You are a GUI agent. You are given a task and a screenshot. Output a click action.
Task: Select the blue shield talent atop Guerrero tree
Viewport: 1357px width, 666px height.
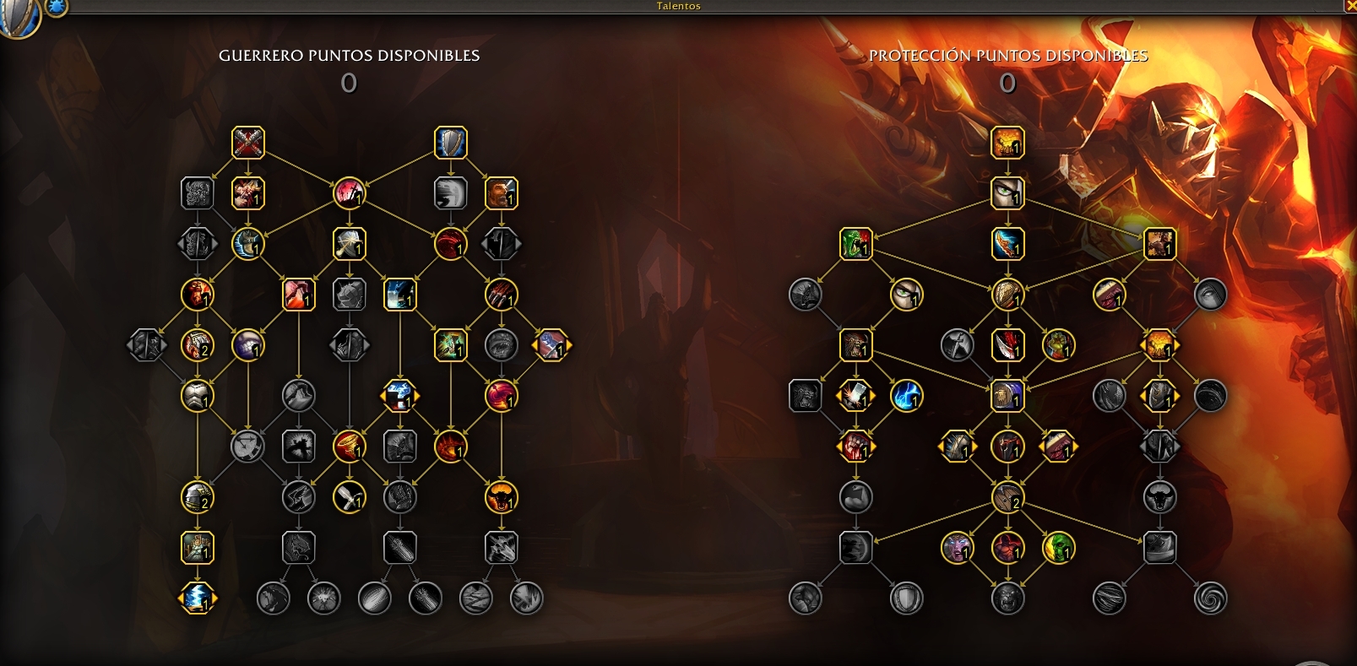pos(451,143)
